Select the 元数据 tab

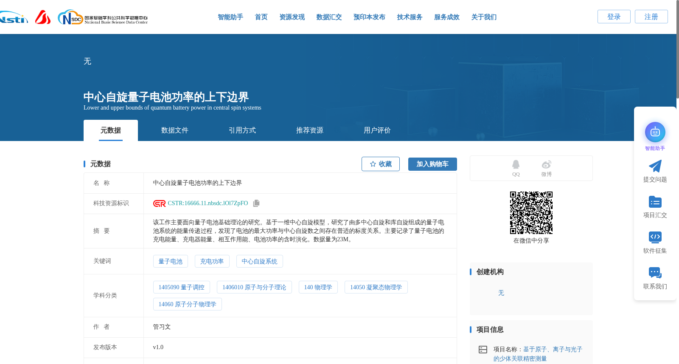point(111,130)
